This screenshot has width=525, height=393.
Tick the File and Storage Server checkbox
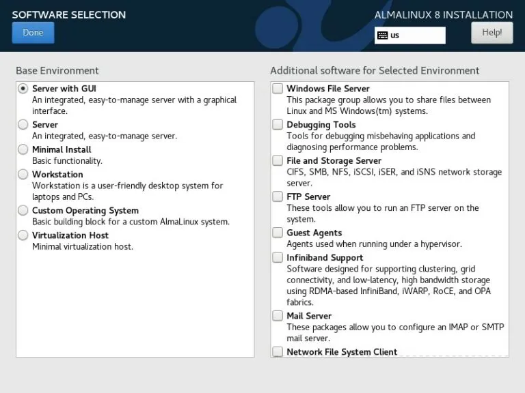278,161
